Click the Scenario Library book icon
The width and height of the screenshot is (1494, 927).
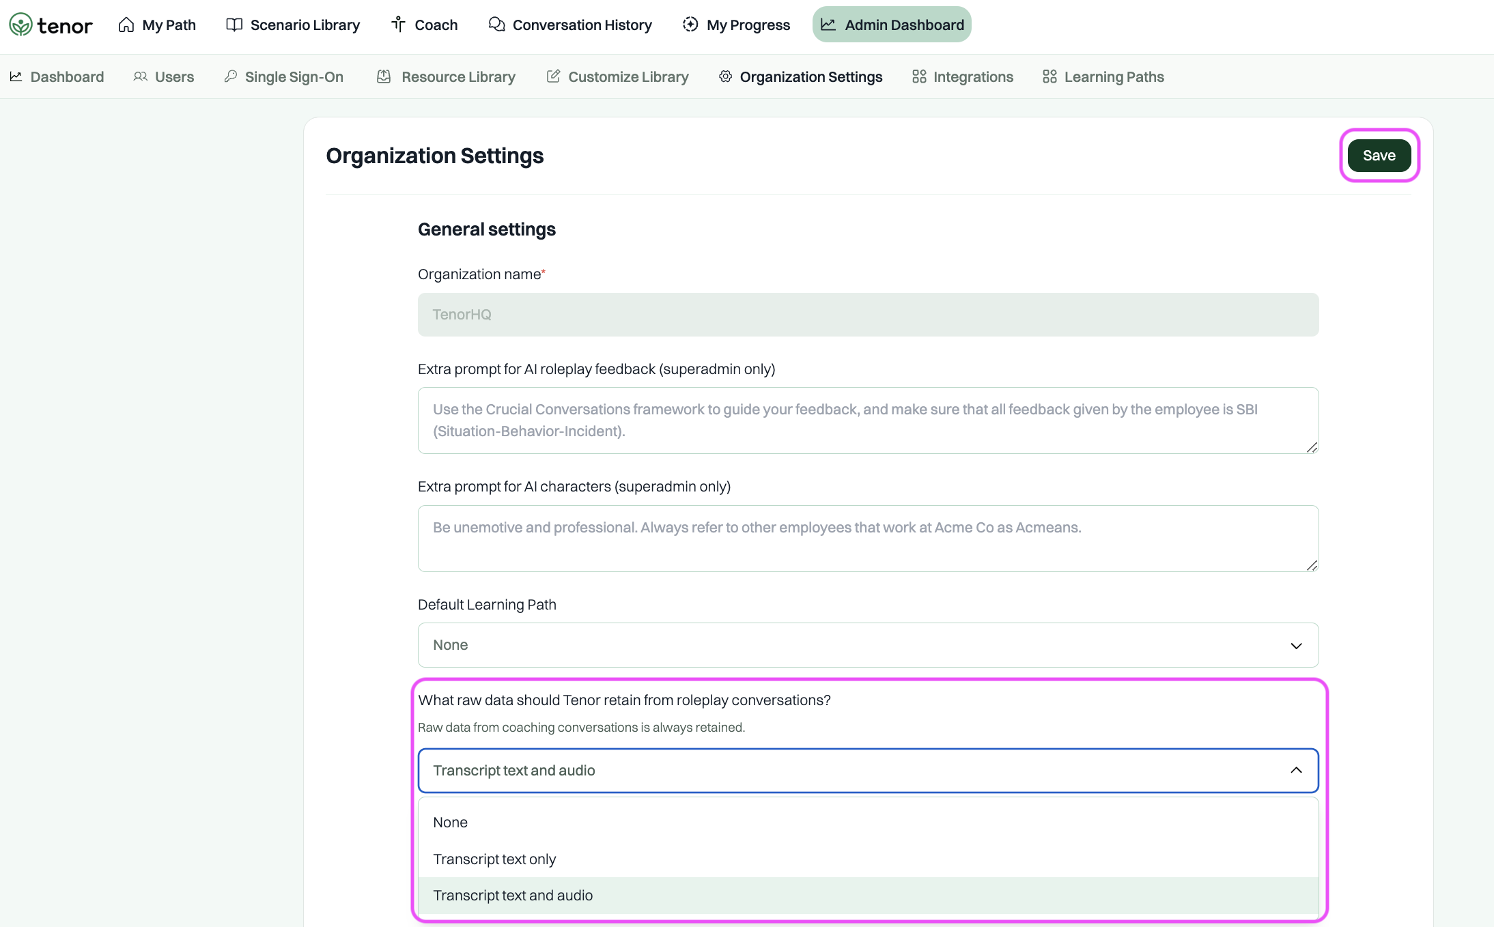pos(234,25)
